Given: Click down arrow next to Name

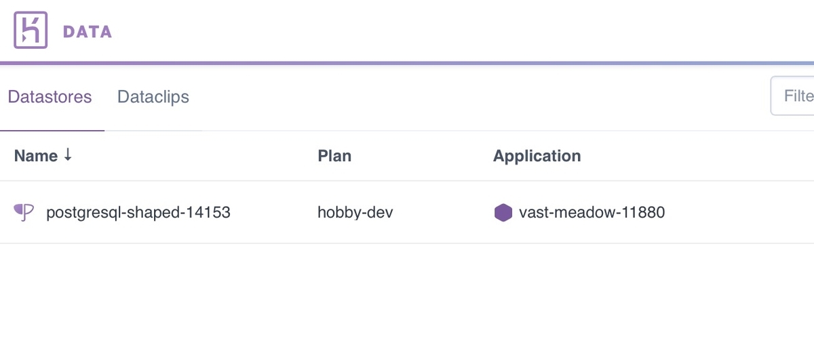Looking at the screenshot, I should [67, 155].
